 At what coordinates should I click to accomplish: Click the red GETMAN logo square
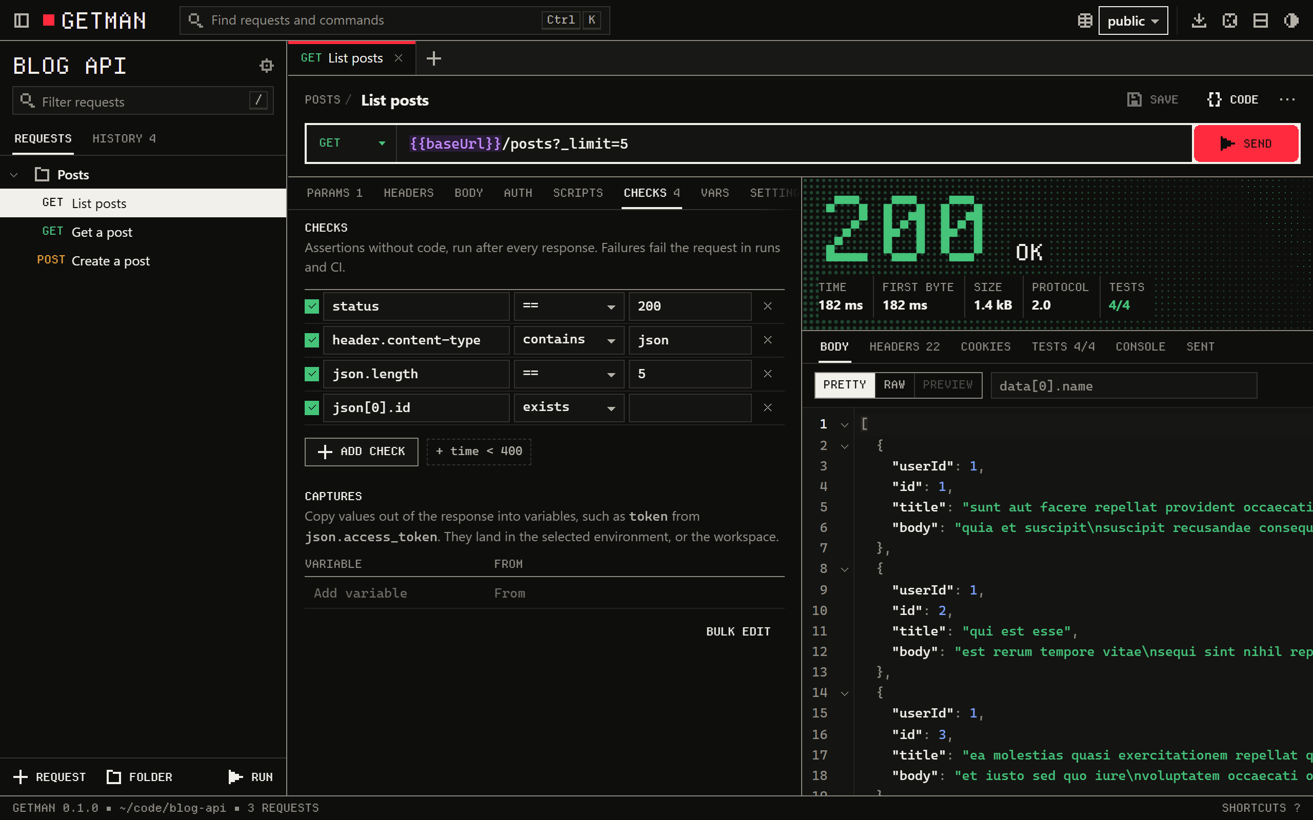[x=49, y=20]
